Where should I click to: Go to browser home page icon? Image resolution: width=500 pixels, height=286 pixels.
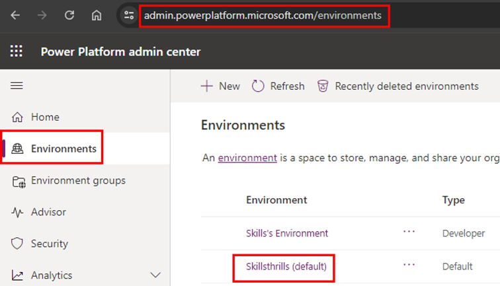point(97,15)
